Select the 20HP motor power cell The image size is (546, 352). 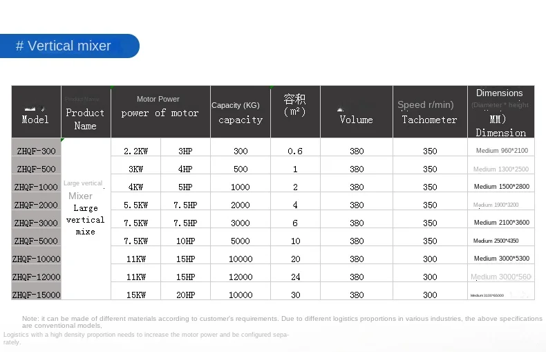click(185, 295)
